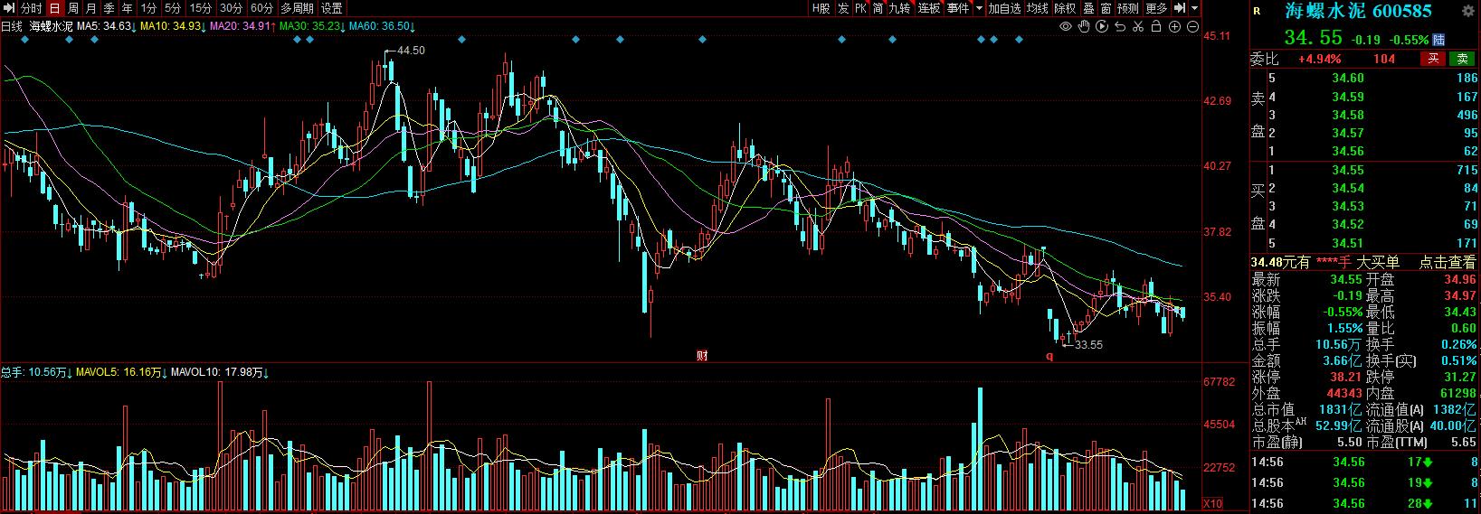This screenshot has width=1481, height=514.
Task: Click the 44.50 high price marker
Action: [411, 51]
